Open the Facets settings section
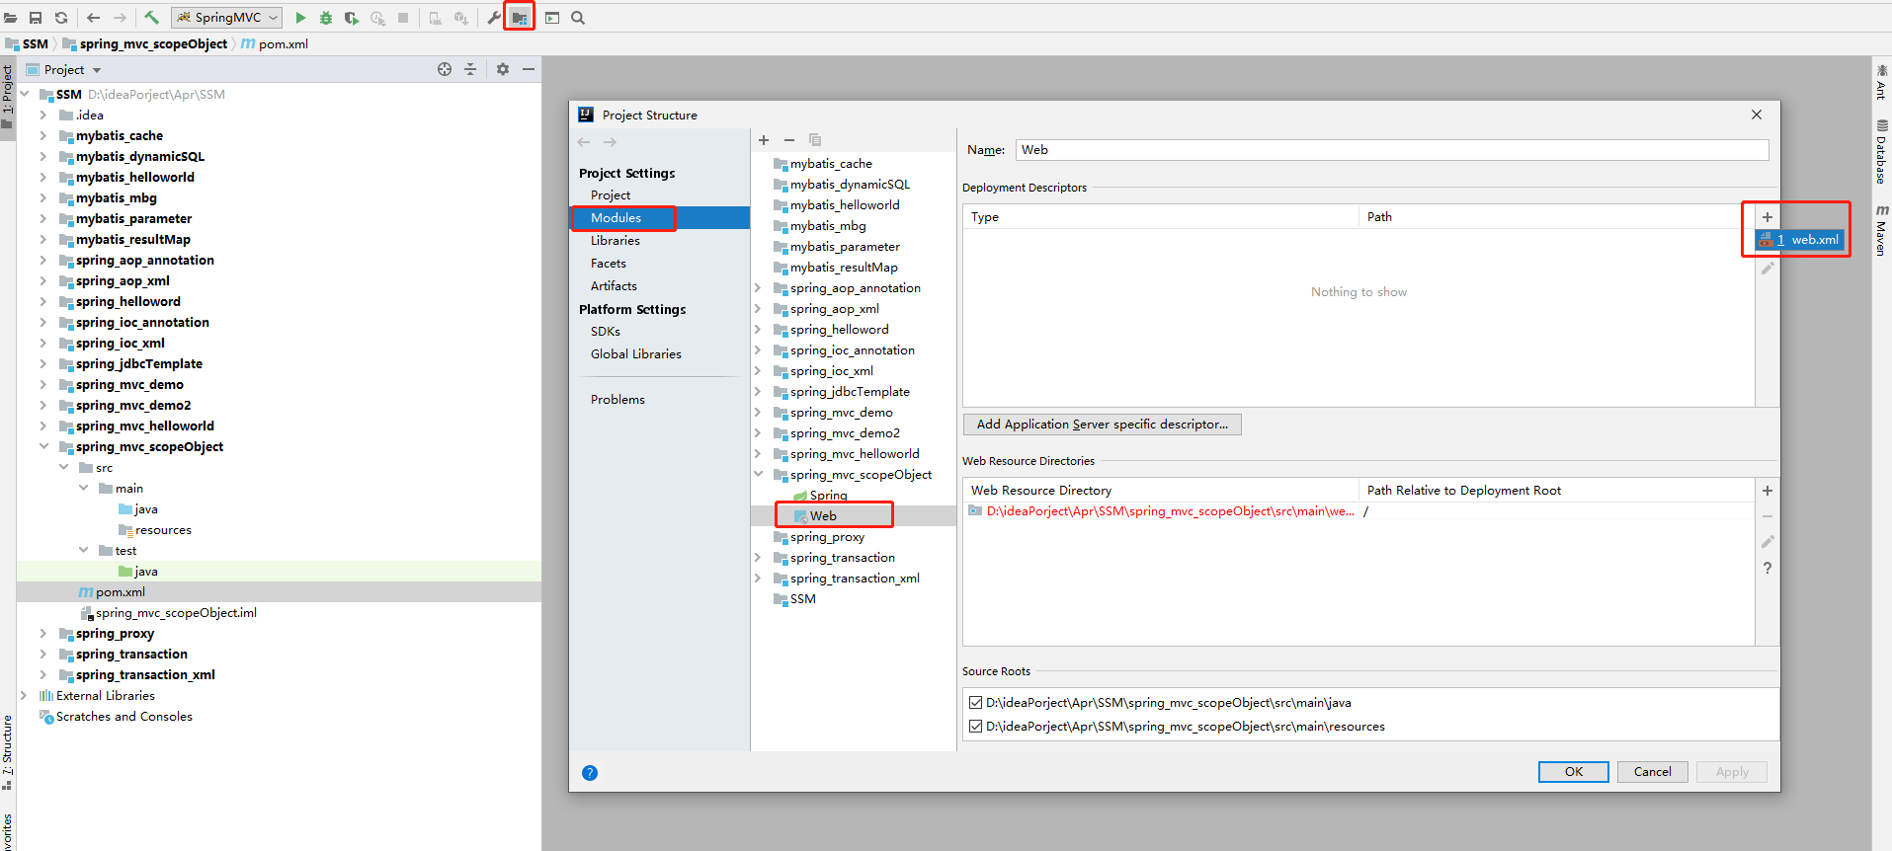 609,264
